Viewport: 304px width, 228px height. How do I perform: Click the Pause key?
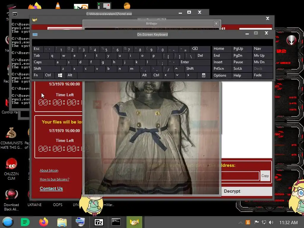click(242, 62)
